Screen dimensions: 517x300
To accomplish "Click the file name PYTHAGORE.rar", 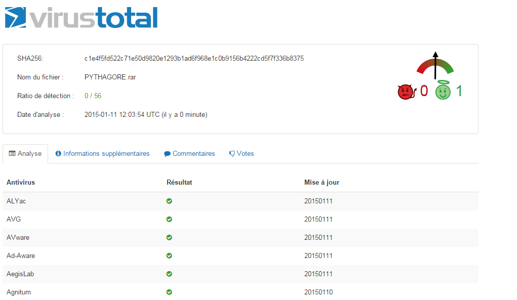I will 110,77.
